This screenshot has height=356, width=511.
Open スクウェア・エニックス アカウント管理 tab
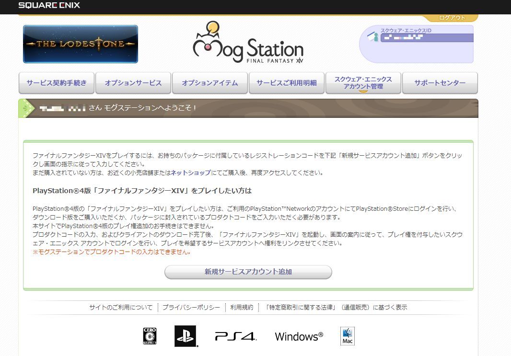(x=363, y=83)
